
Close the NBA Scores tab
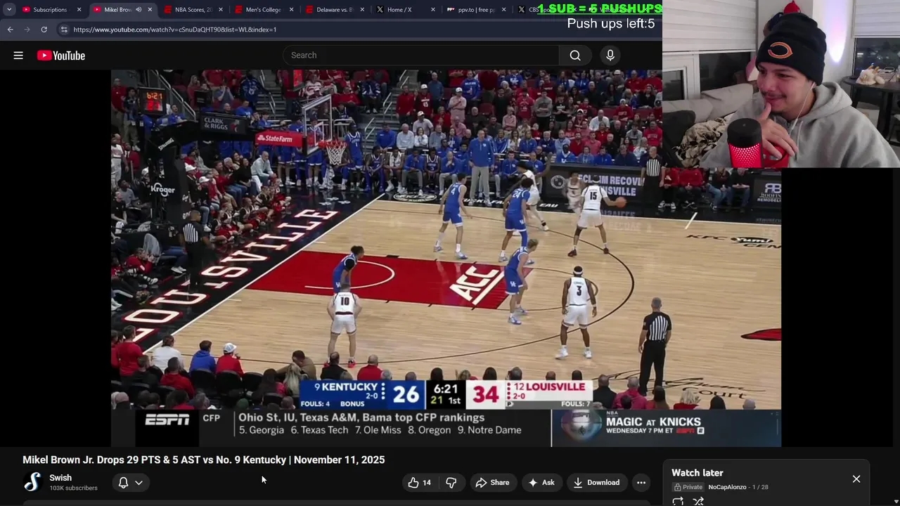point(221,10)
